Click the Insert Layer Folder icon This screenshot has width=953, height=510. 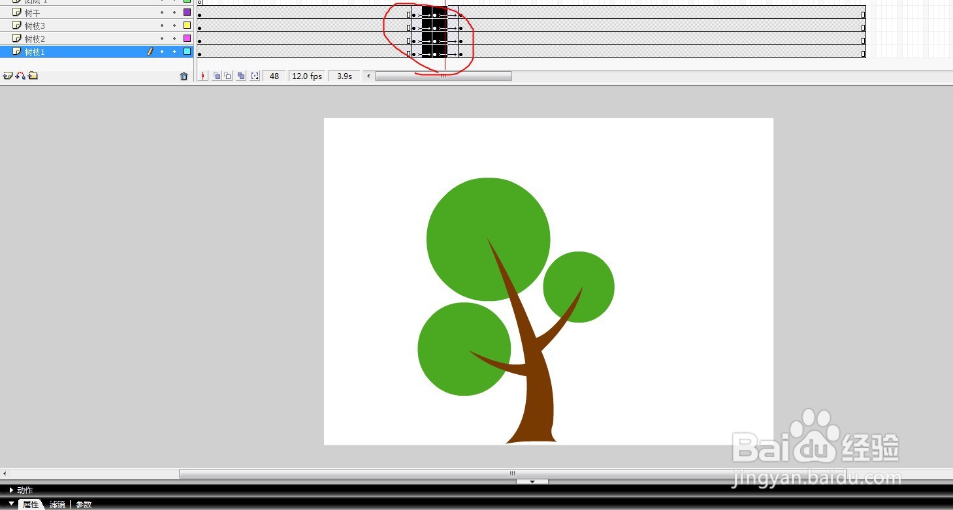coord(33,76)
